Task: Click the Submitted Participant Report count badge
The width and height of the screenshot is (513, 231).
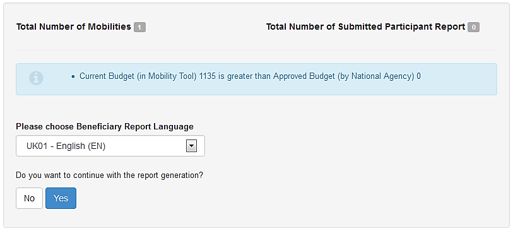Action: (x=473, y=27)
